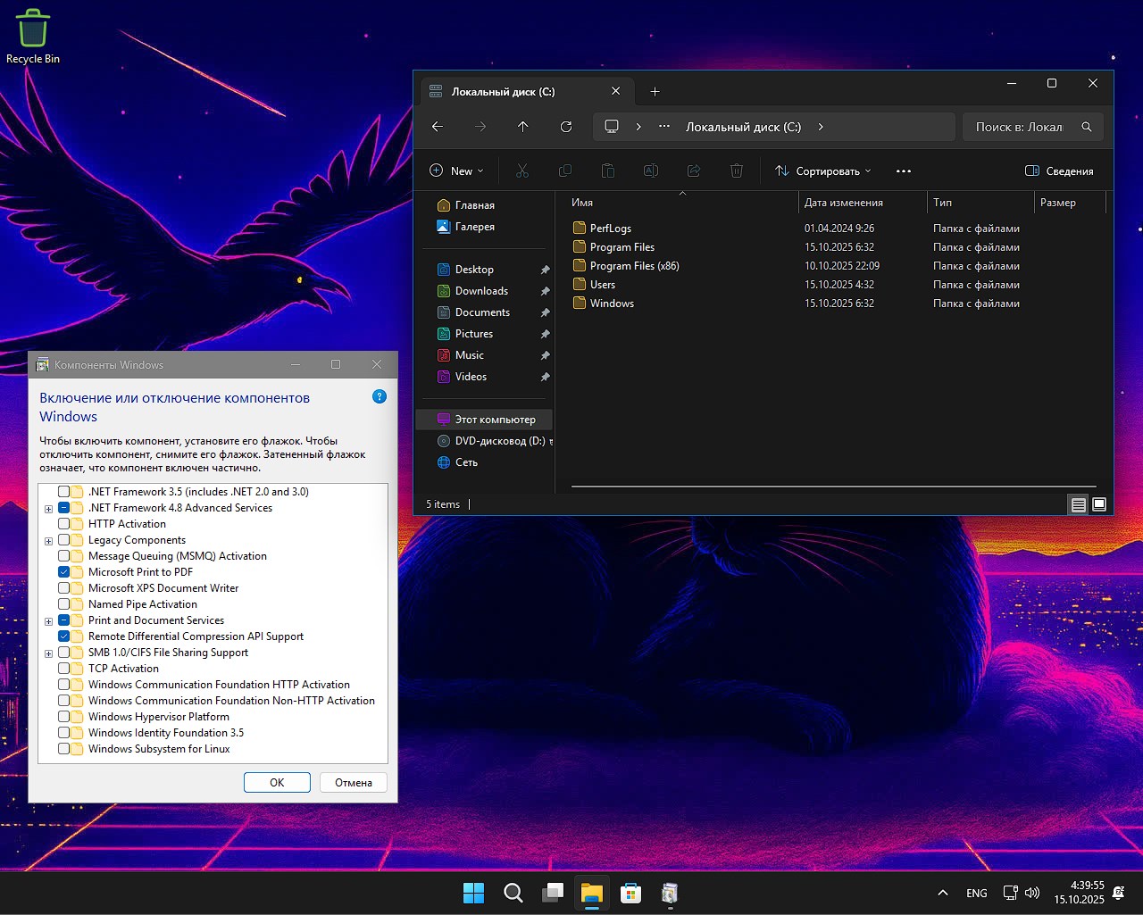The height and width of the screenshot is (915, 1143).
Task: Open the help icon in Windows Features dialog
Action: pos(380,396)
